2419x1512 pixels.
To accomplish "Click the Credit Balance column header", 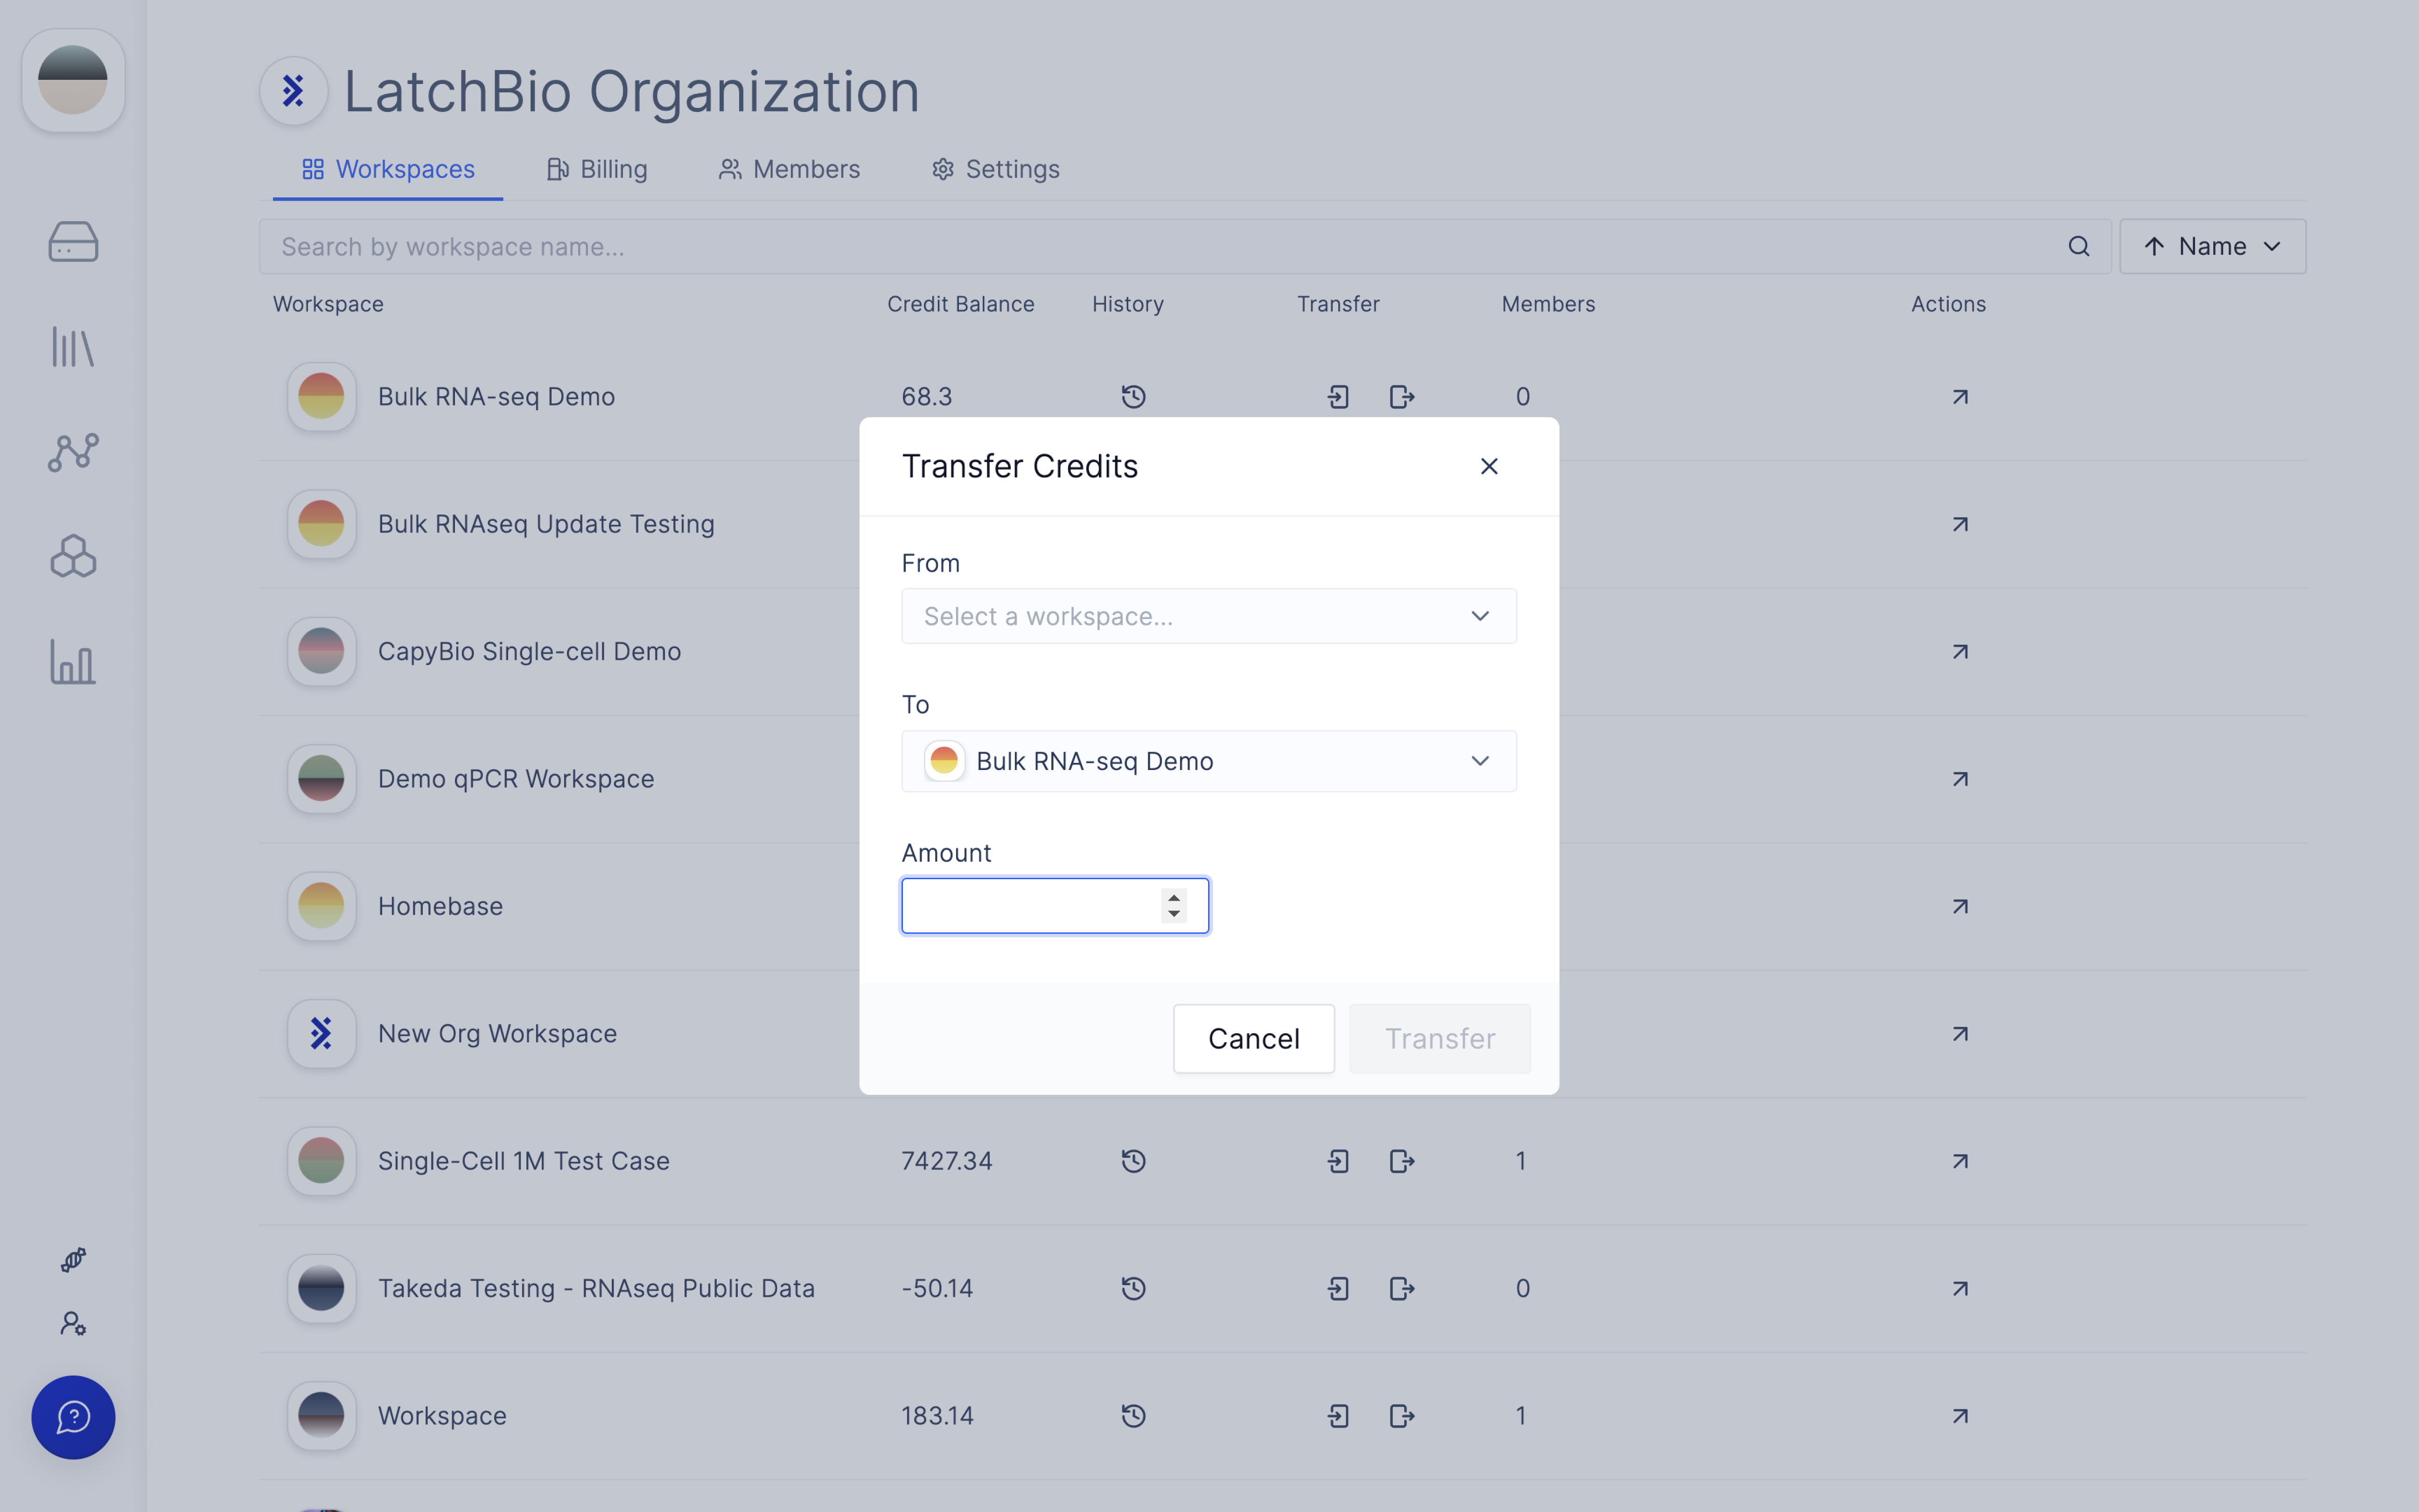I will pyautogui.click(x=961, y=304).
